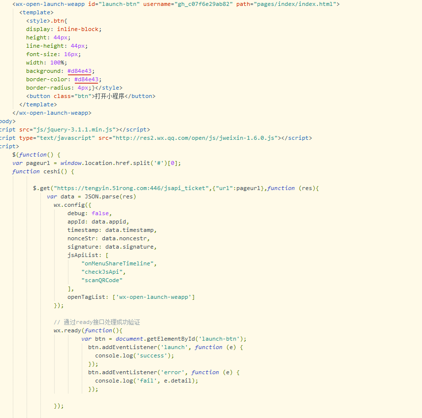Click the closing </wx-open-launch-weapp> tag

[52, 113]
